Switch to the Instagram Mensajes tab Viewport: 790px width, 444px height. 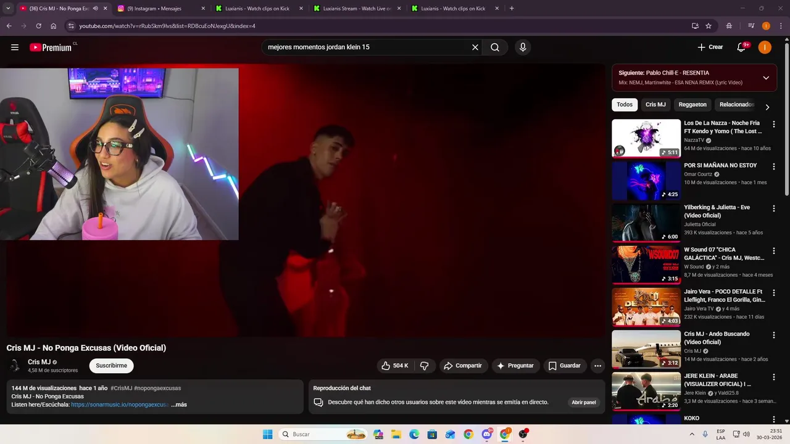click(x=160, y=9)
